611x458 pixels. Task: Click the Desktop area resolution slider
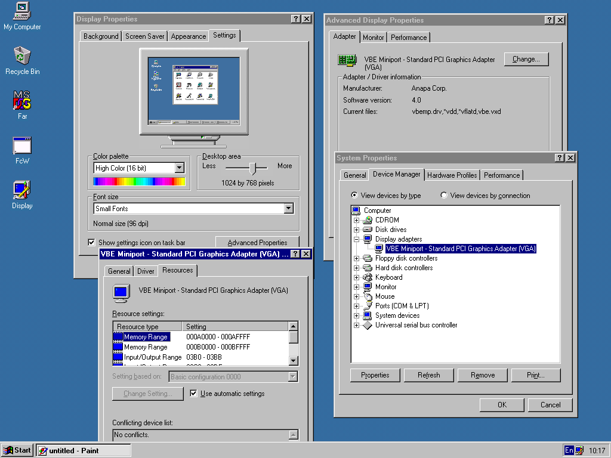click(x=254, y=168)
